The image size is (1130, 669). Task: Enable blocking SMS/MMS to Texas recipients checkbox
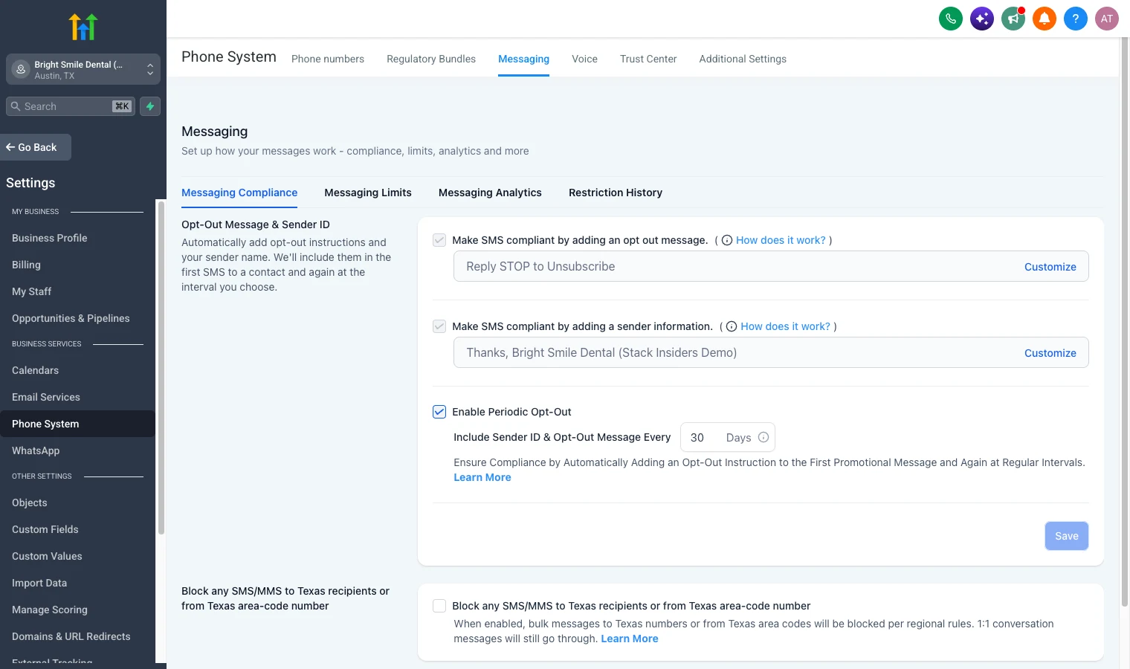tap(439, 606)
